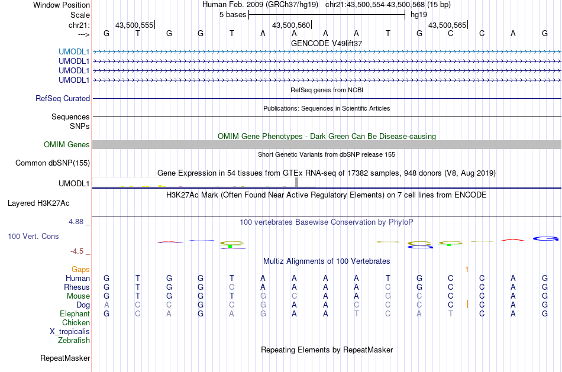This screenshot has height=372, width=562.
Task: Click the orange 1 in the Gaps row
Action: click(x=467, y=269)
